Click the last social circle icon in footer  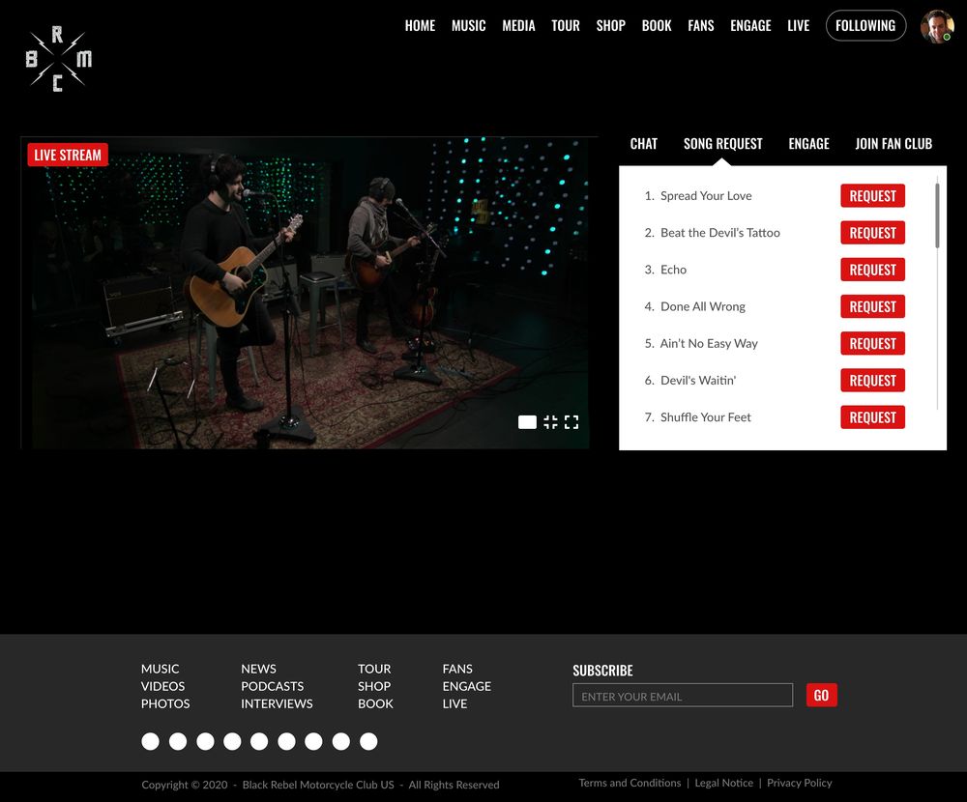368,741
